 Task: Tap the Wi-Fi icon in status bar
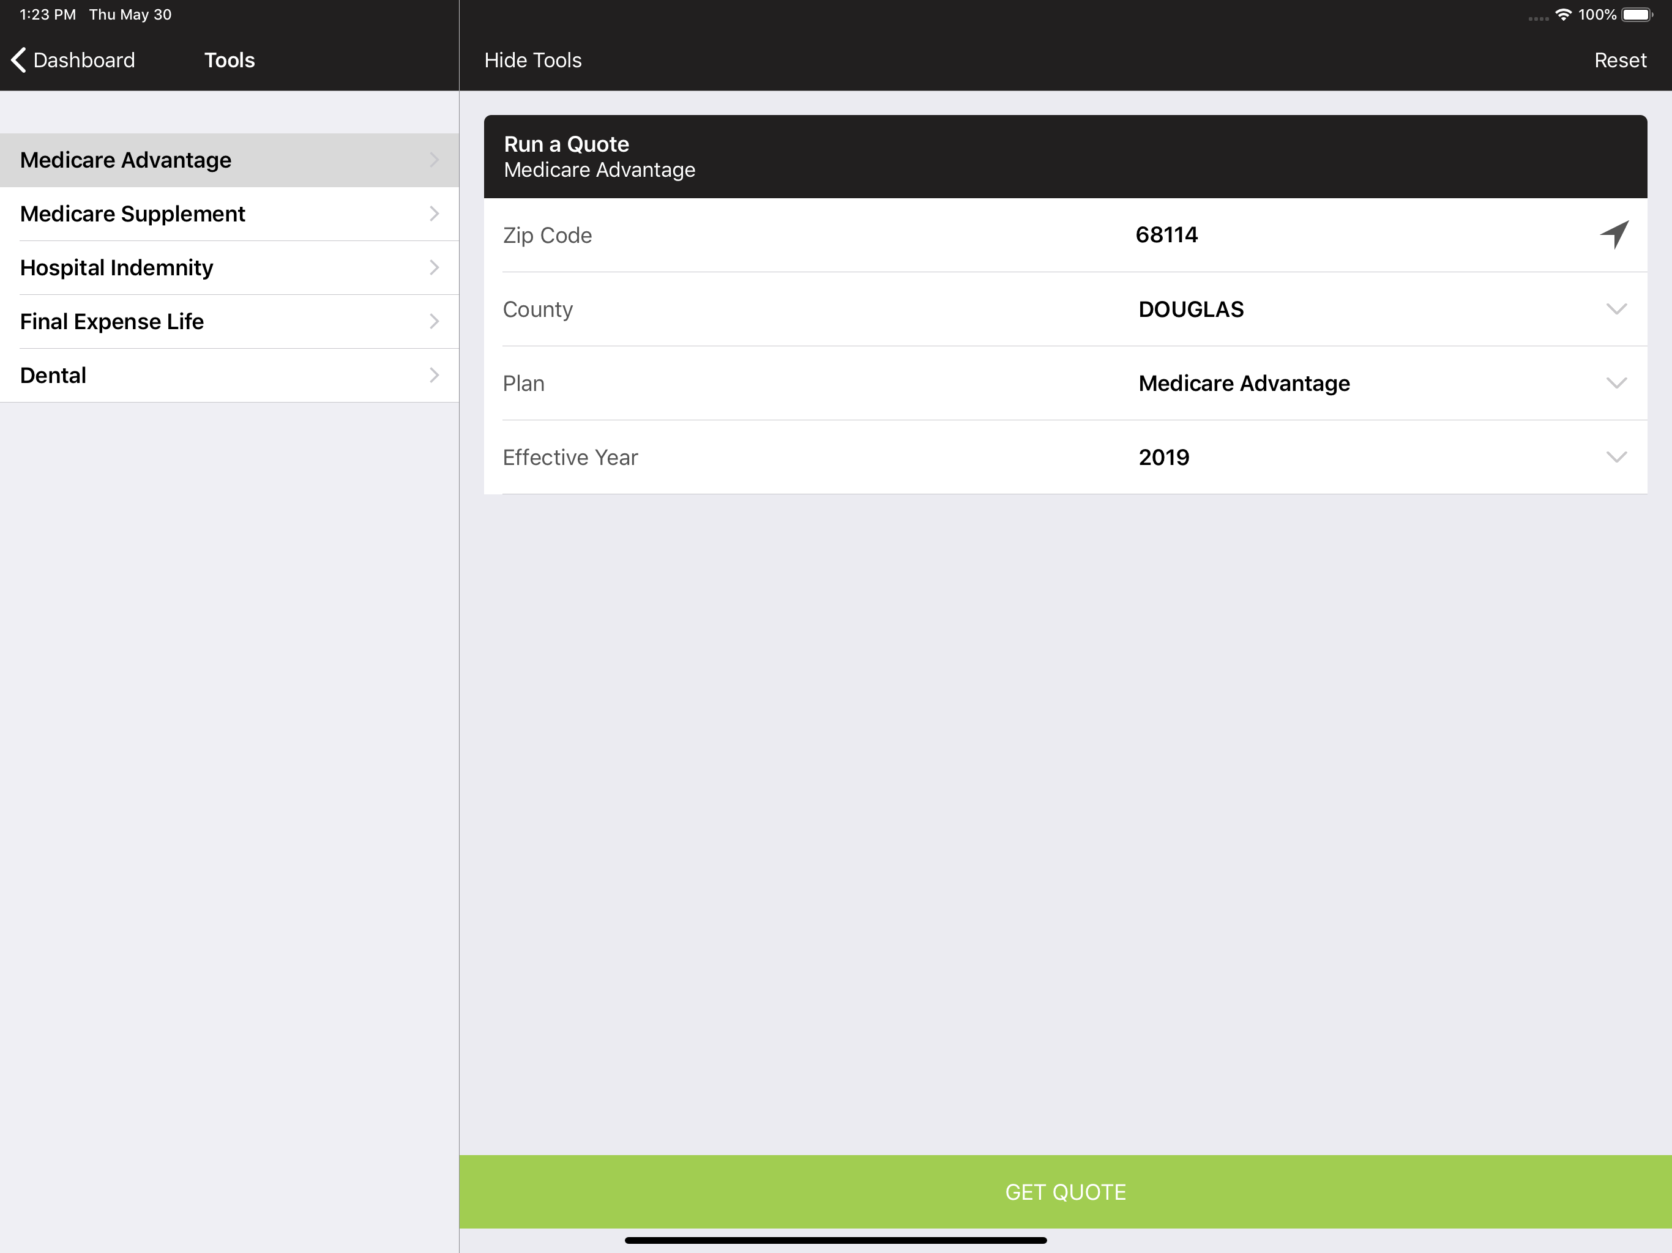[1563, 14]
